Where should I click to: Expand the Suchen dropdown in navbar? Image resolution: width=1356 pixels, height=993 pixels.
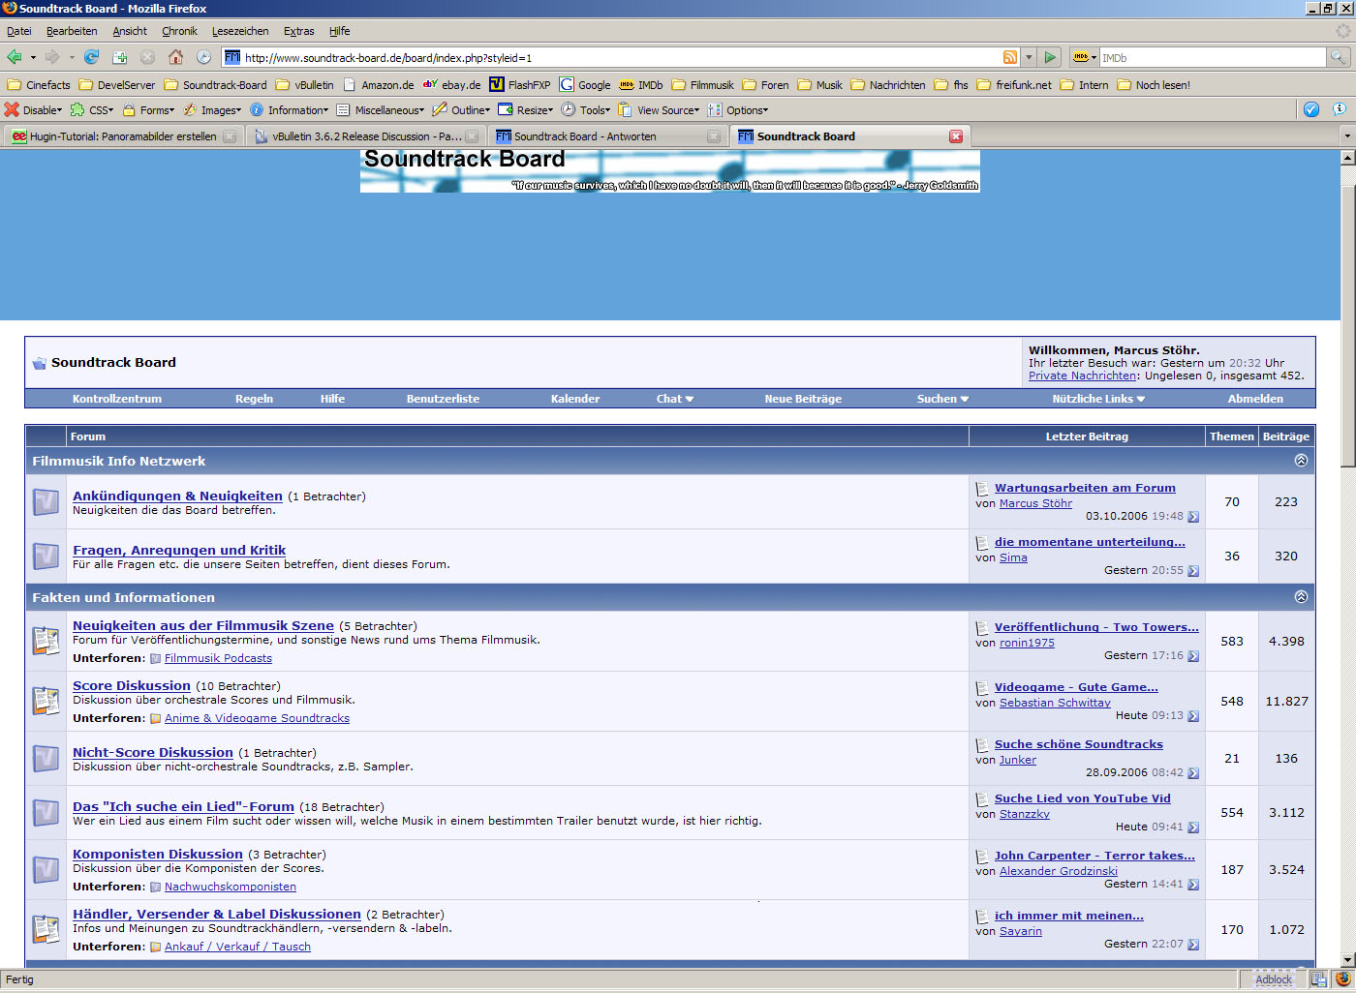tap(942, 399)
